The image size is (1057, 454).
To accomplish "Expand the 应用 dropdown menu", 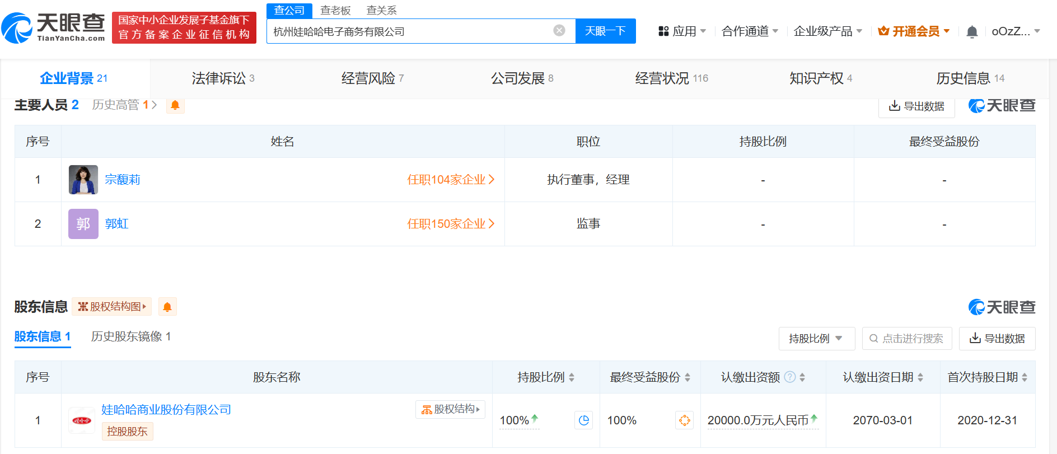I will coord(682,31).
